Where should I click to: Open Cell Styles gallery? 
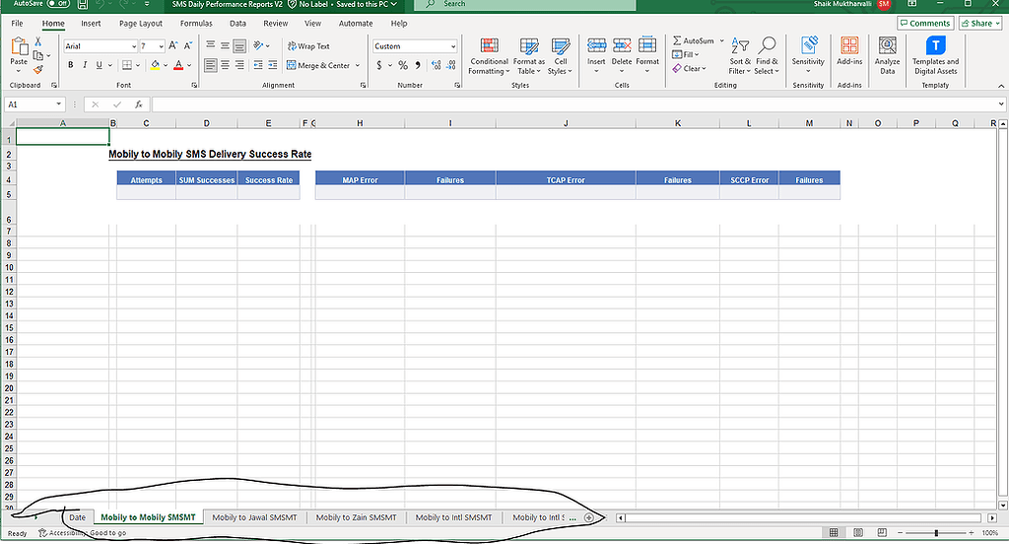[561, 56]
